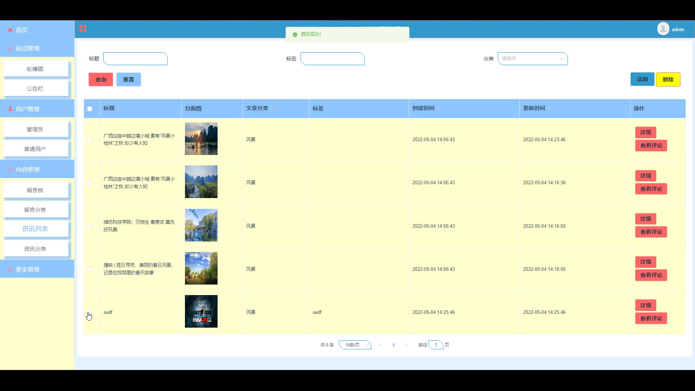The height and width of the screenshot is (391, 695).
Task: Click the yellow 删除 button
Action: click(668, 80)
